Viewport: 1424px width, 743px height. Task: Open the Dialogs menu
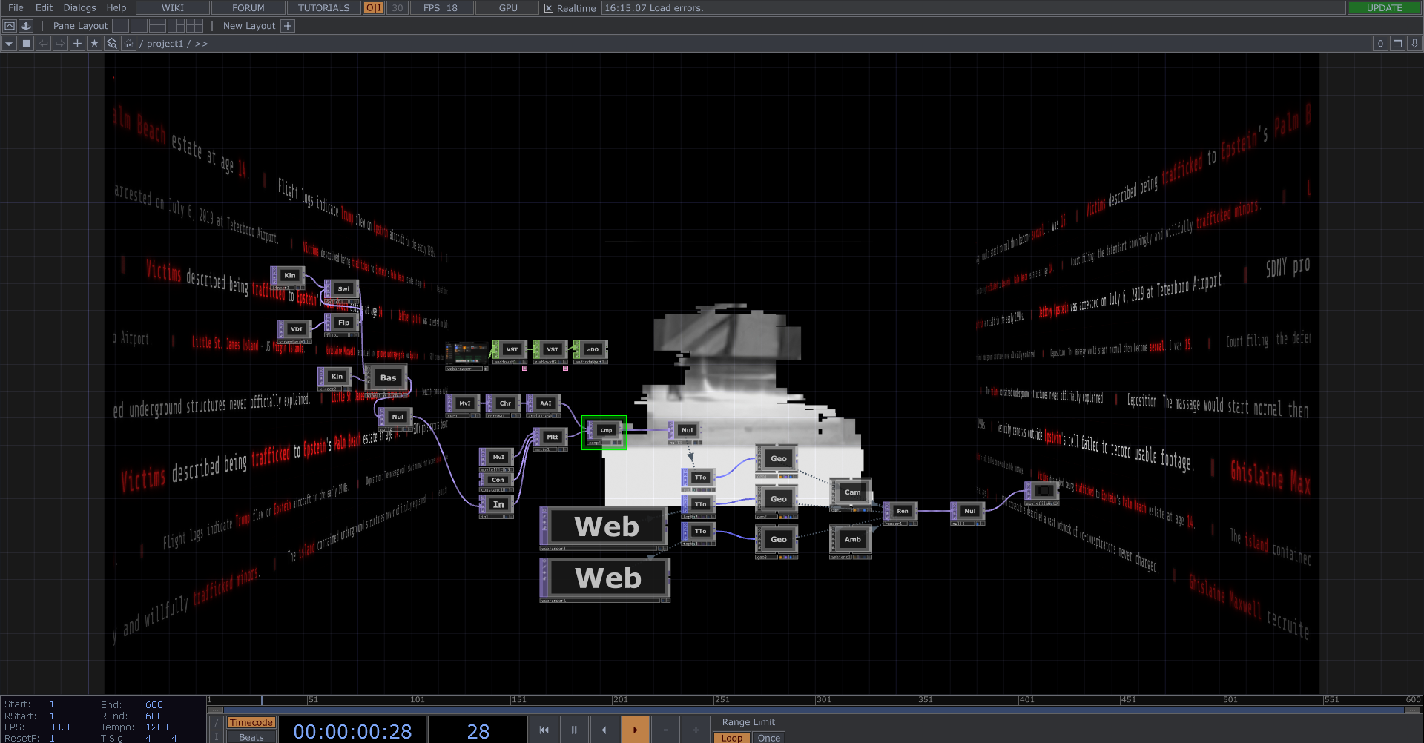pyautogui.click(x=79, y=8)
